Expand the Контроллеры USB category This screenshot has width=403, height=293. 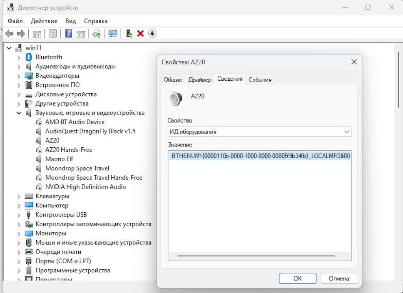[x=18, y=215]
